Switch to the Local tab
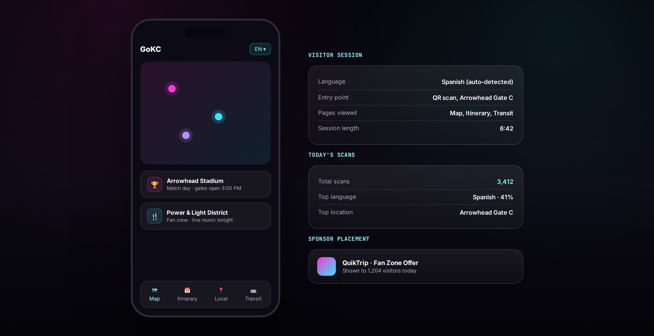 tap(221, 294)
